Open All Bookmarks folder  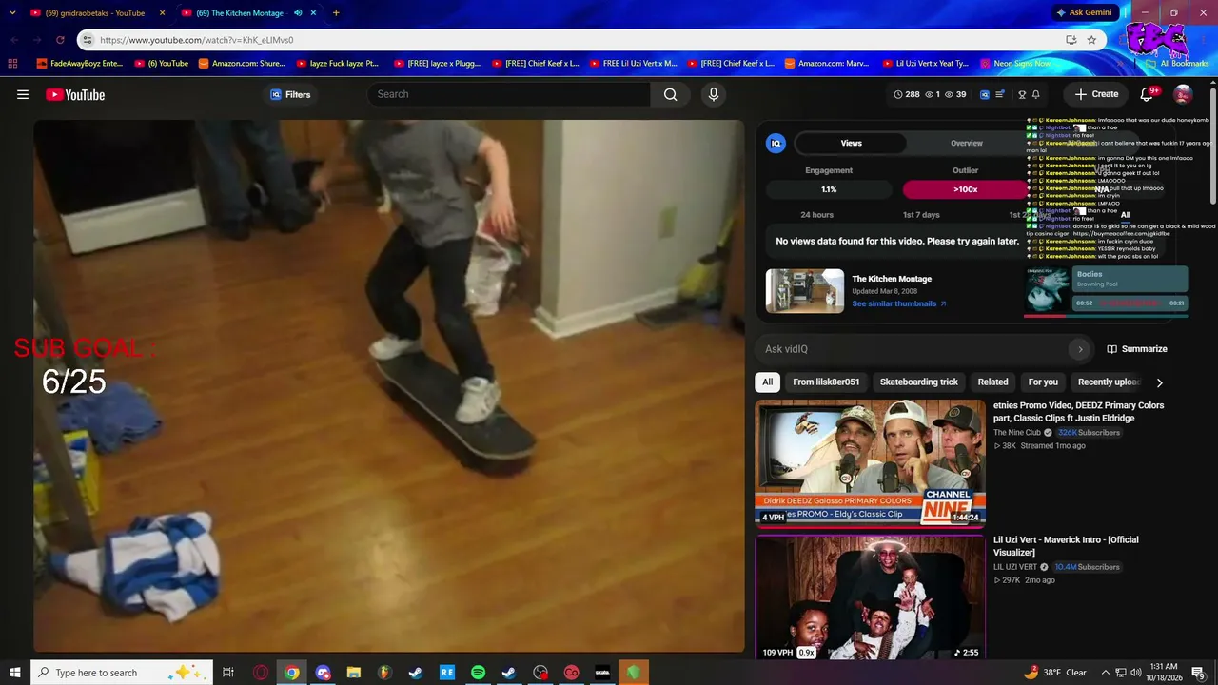[x=1178, y=63]
